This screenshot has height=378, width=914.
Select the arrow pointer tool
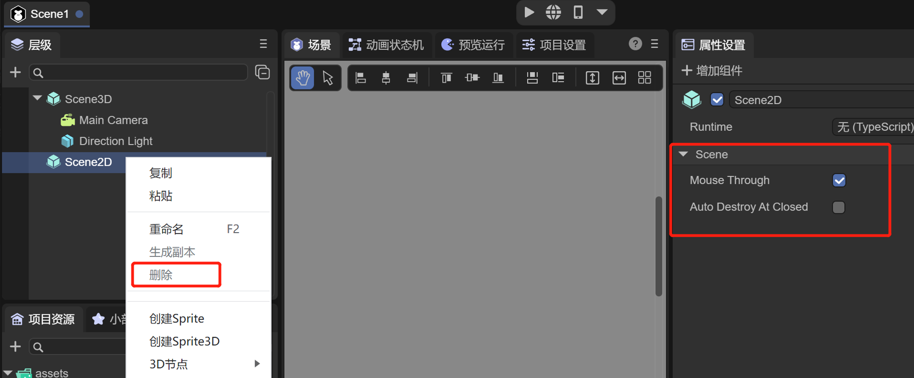click(x=328, y=78)
